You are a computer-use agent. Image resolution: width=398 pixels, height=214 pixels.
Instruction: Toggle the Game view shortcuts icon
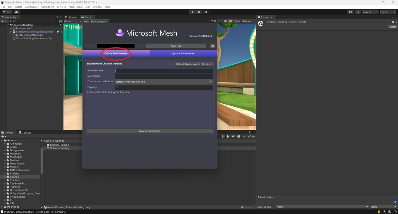click(231, 21)
